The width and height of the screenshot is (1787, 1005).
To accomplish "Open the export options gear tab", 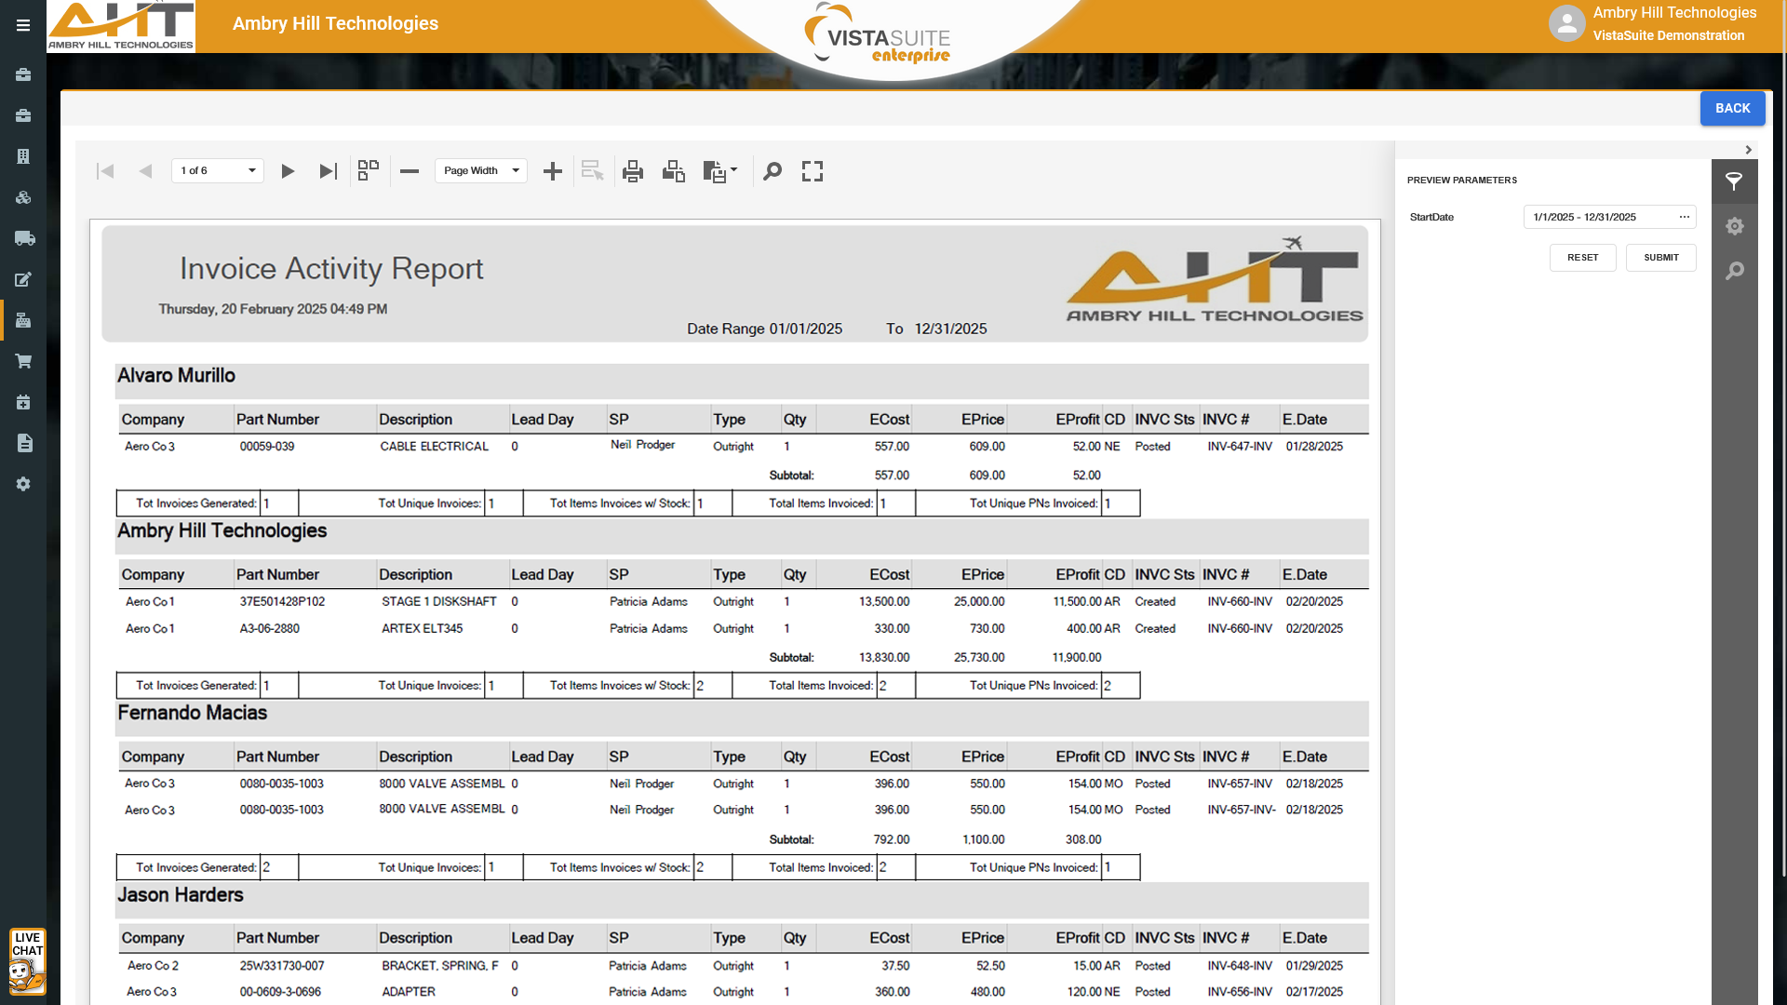I will tap(1734, 226).
